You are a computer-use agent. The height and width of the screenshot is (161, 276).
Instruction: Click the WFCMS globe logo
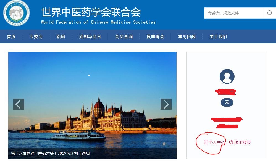point(17,13)
